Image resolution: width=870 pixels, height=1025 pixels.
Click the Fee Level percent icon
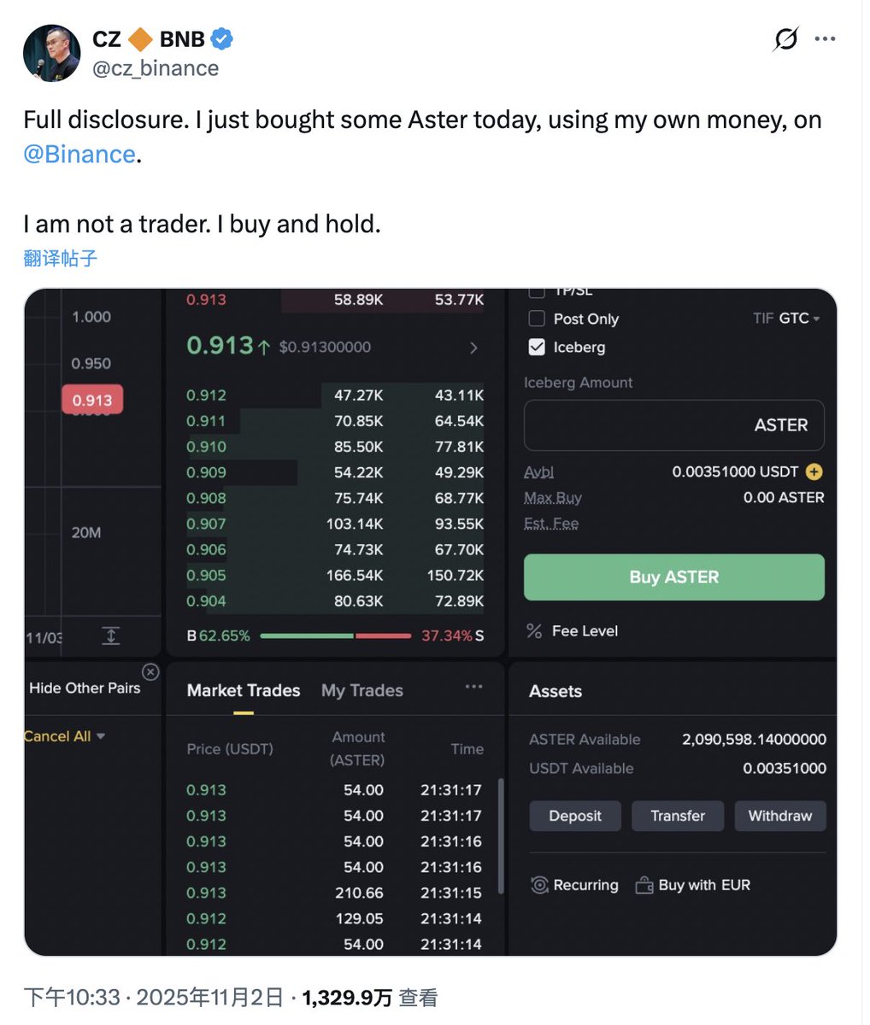[535, 631]
